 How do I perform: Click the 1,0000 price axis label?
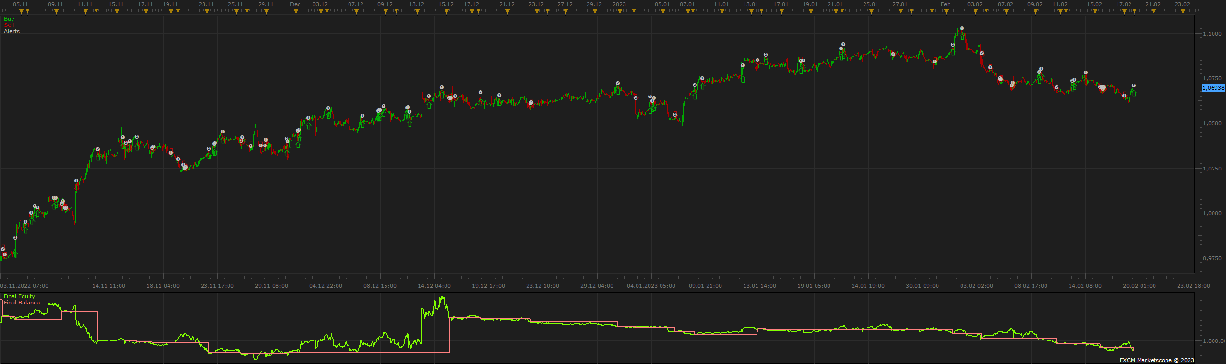click(x=1212, y=213)
